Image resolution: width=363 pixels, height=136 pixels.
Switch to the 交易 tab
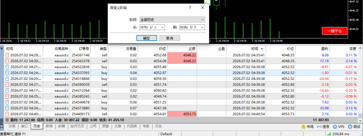pyautogui.click(x=12, y=126)
